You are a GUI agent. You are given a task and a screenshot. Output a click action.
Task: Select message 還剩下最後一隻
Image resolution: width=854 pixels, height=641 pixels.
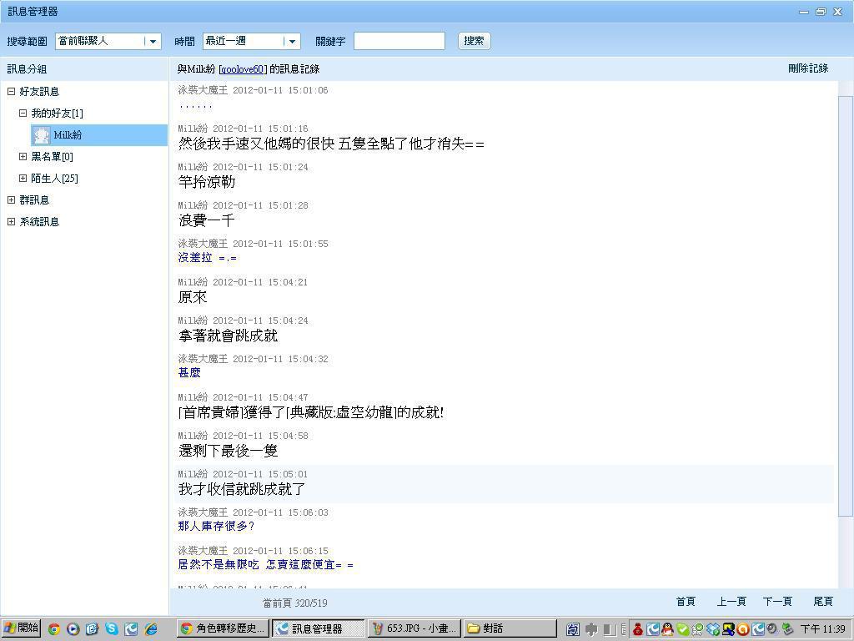point(228,450)
